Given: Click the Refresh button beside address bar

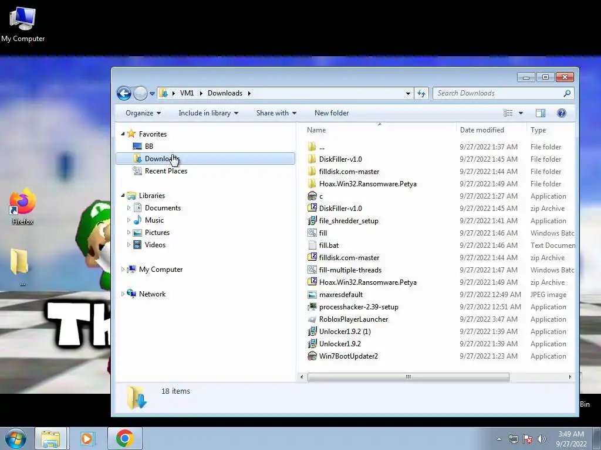Looking at the screenshot, I should click(421, 93).
